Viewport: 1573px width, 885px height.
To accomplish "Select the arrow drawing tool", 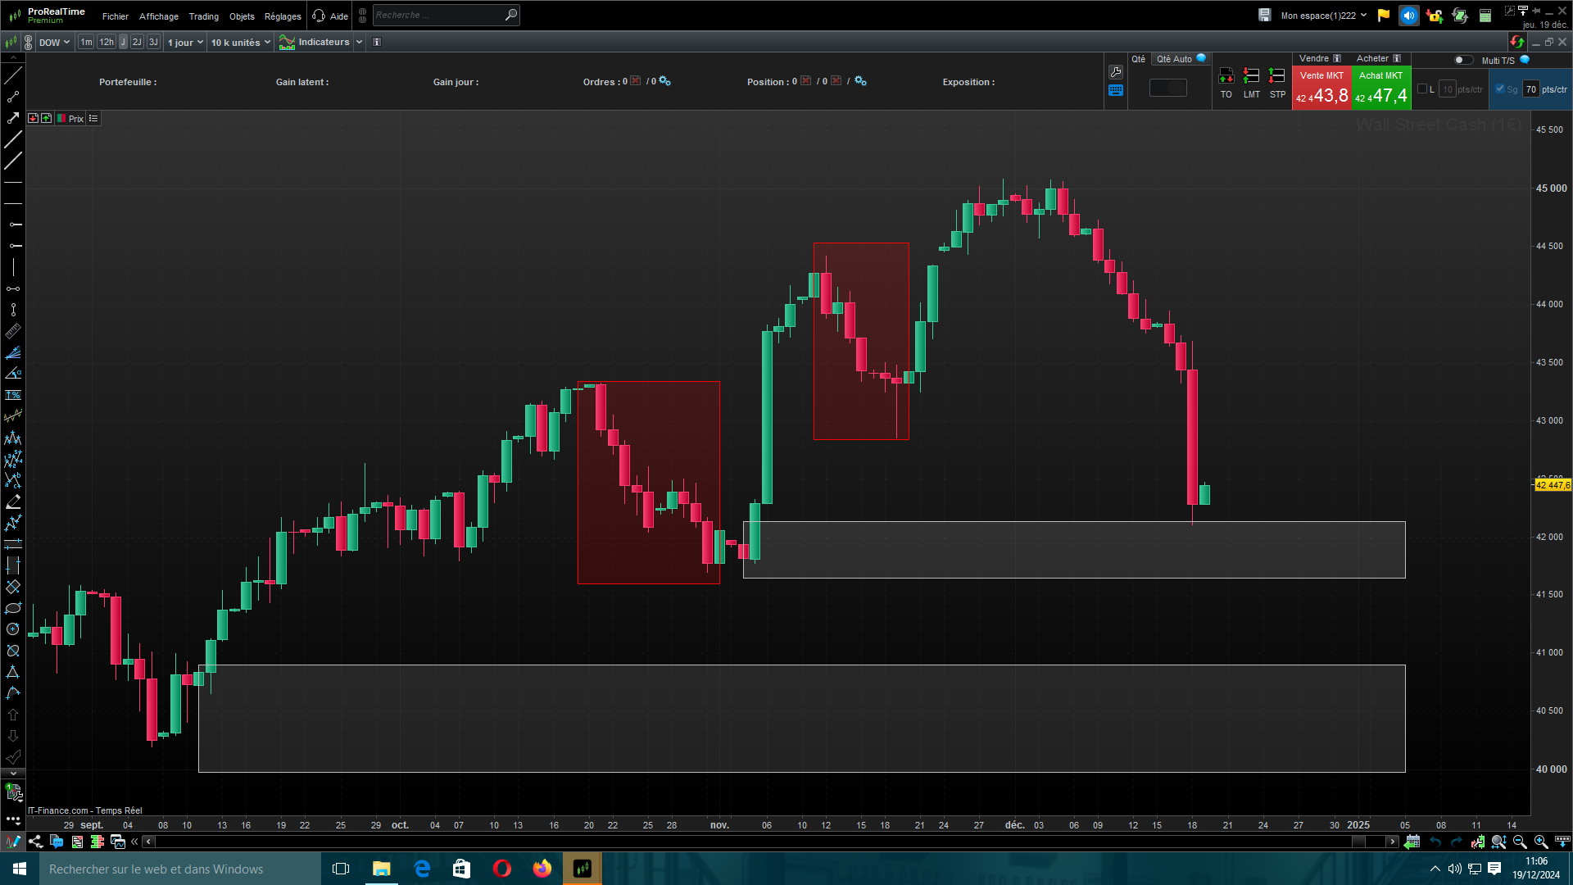I will (x=13, y=118).
